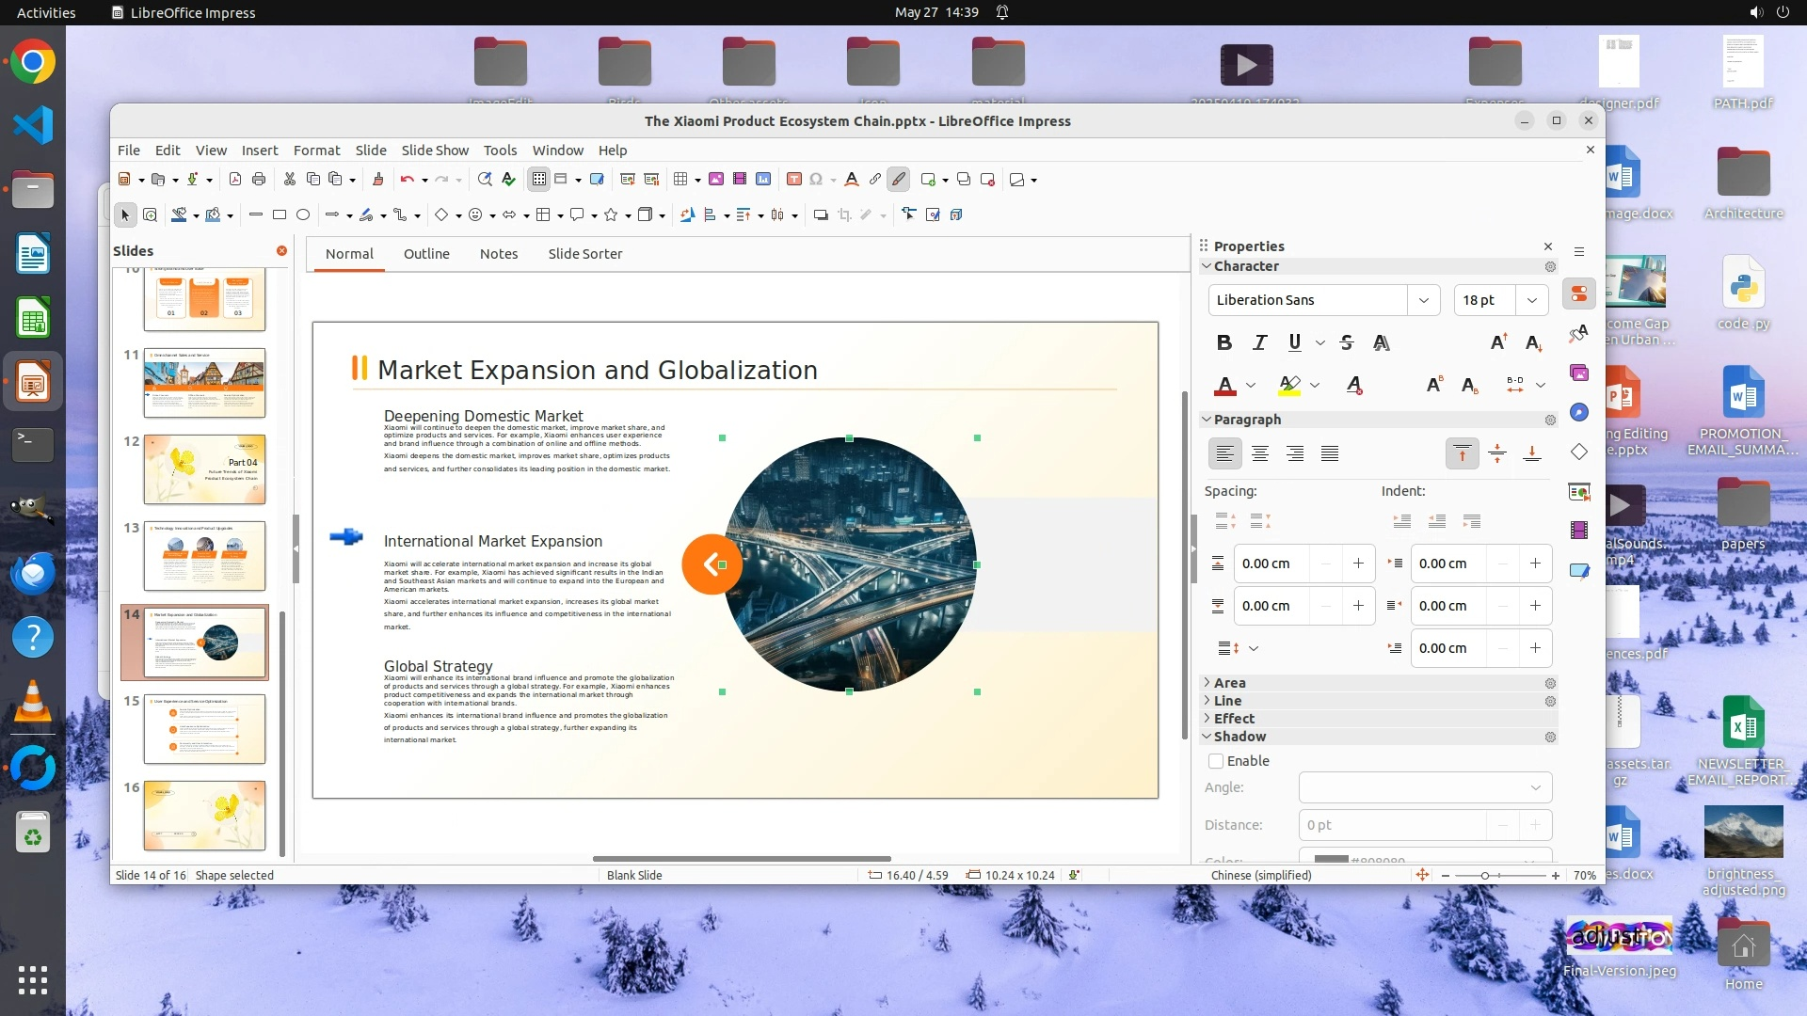This screenshot has width=1807, height=1016.
Task: Switch to the Outline view tab
Action: click(x=426, y=254)
